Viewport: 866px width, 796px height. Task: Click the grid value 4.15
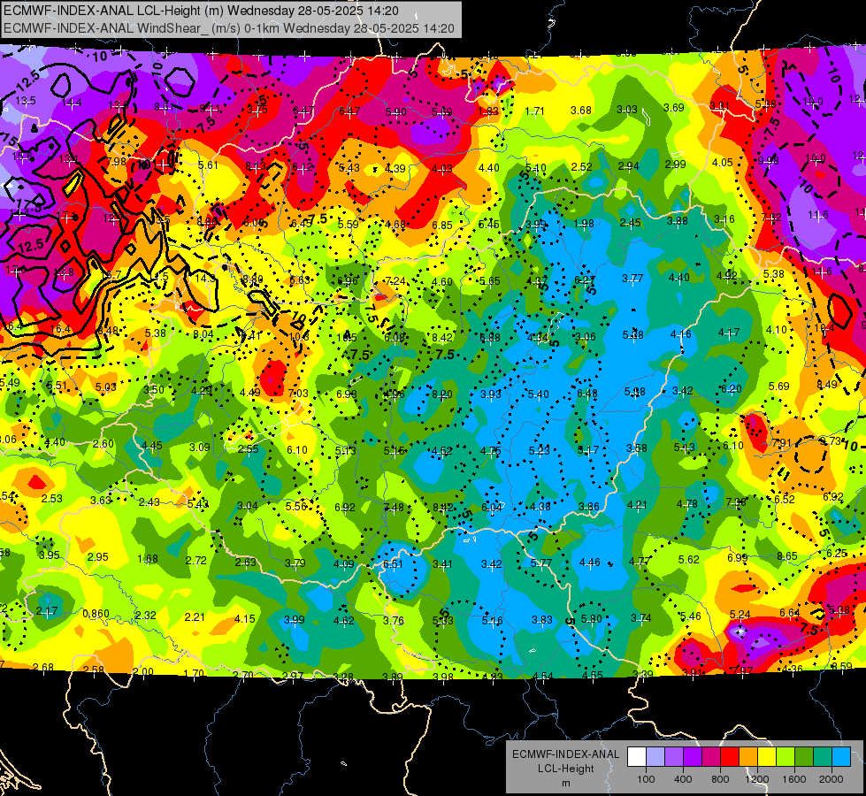pos(245,619)
